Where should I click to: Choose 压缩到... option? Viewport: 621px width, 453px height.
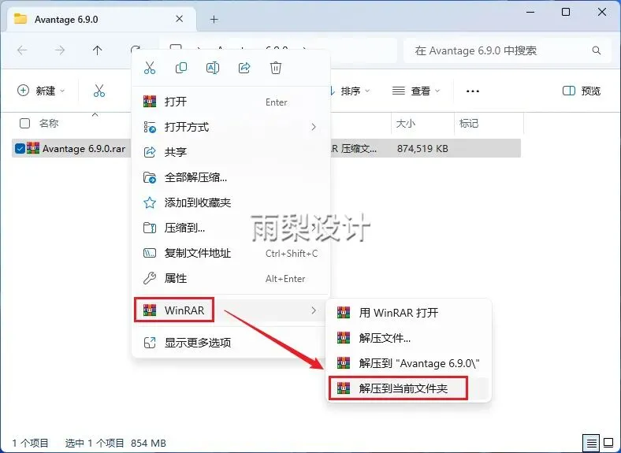point(230,228)
